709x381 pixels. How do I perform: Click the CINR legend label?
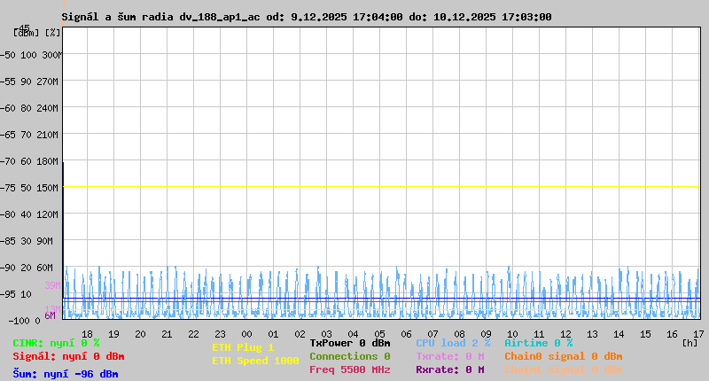coord(56,343)
